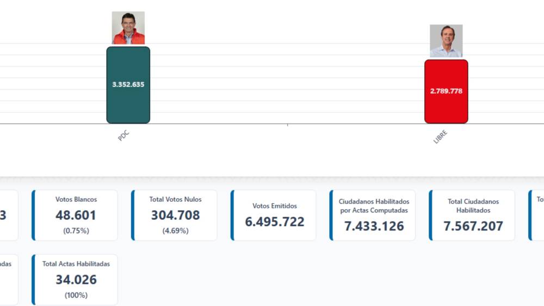
Task: Click the PDC candidate photo
Action: [x=128, y=28]
